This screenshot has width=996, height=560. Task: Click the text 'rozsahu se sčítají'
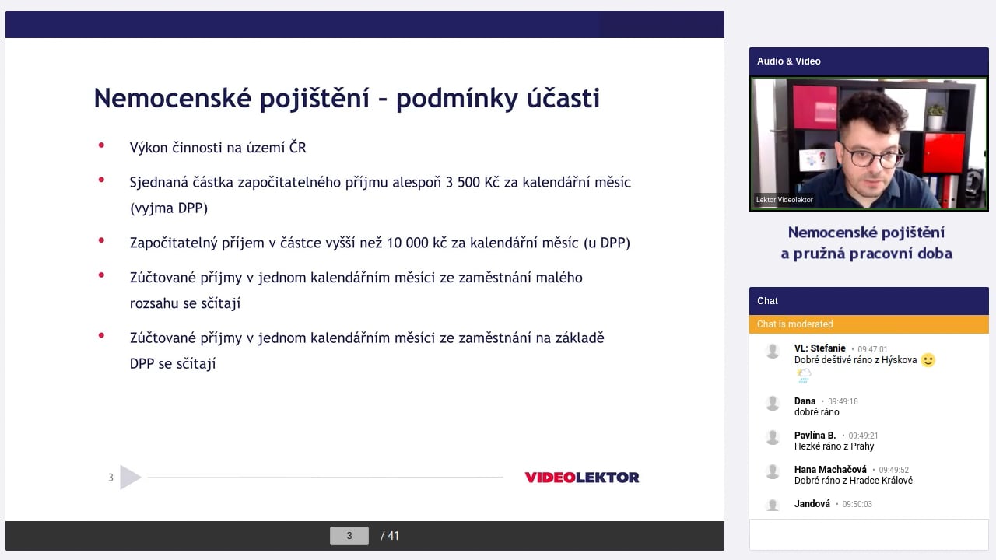point(185,303)
